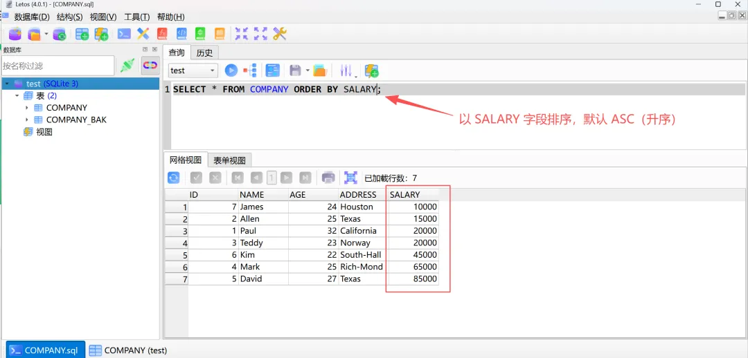This screenshot has width=748, height=358.
Task: Collapse the test database tree node
Action: [7, 84]
